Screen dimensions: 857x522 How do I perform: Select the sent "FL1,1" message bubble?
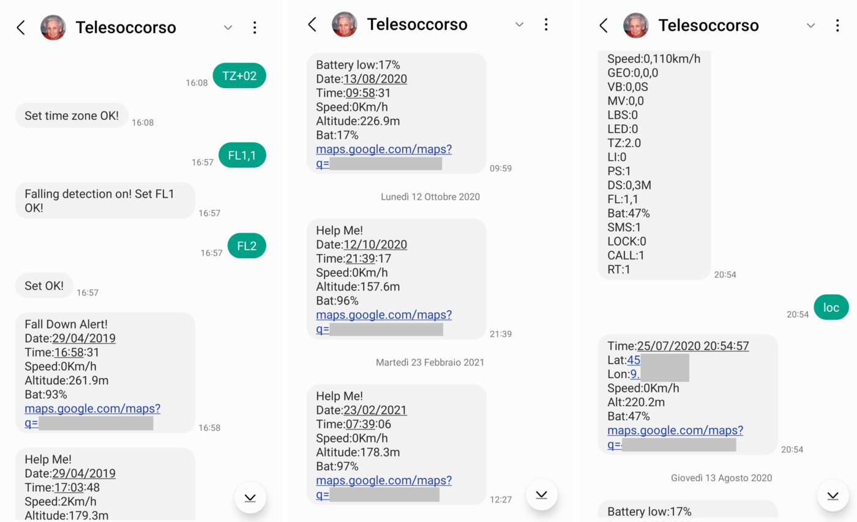[x=242, y=155]
